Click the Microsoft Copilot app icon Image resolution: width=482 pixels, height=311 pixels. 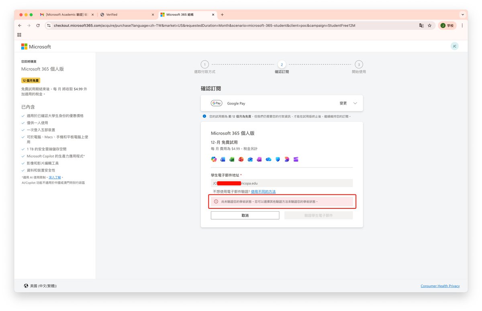[x=214, y=159]
